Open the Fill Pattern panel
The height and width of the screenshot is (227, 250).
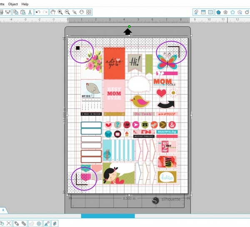point(210,12)
